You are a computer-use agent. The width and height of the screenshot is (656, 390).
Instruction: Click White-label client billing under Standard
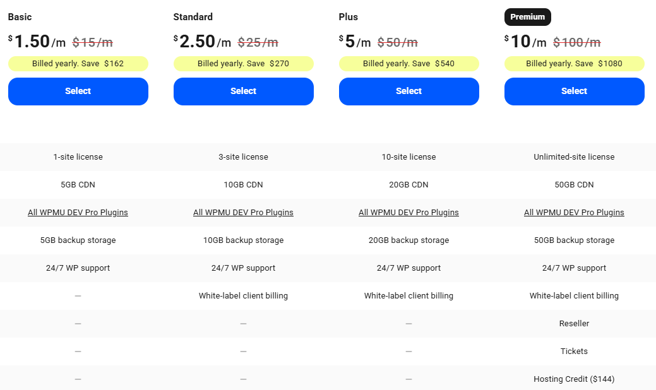tap(243, 296)
